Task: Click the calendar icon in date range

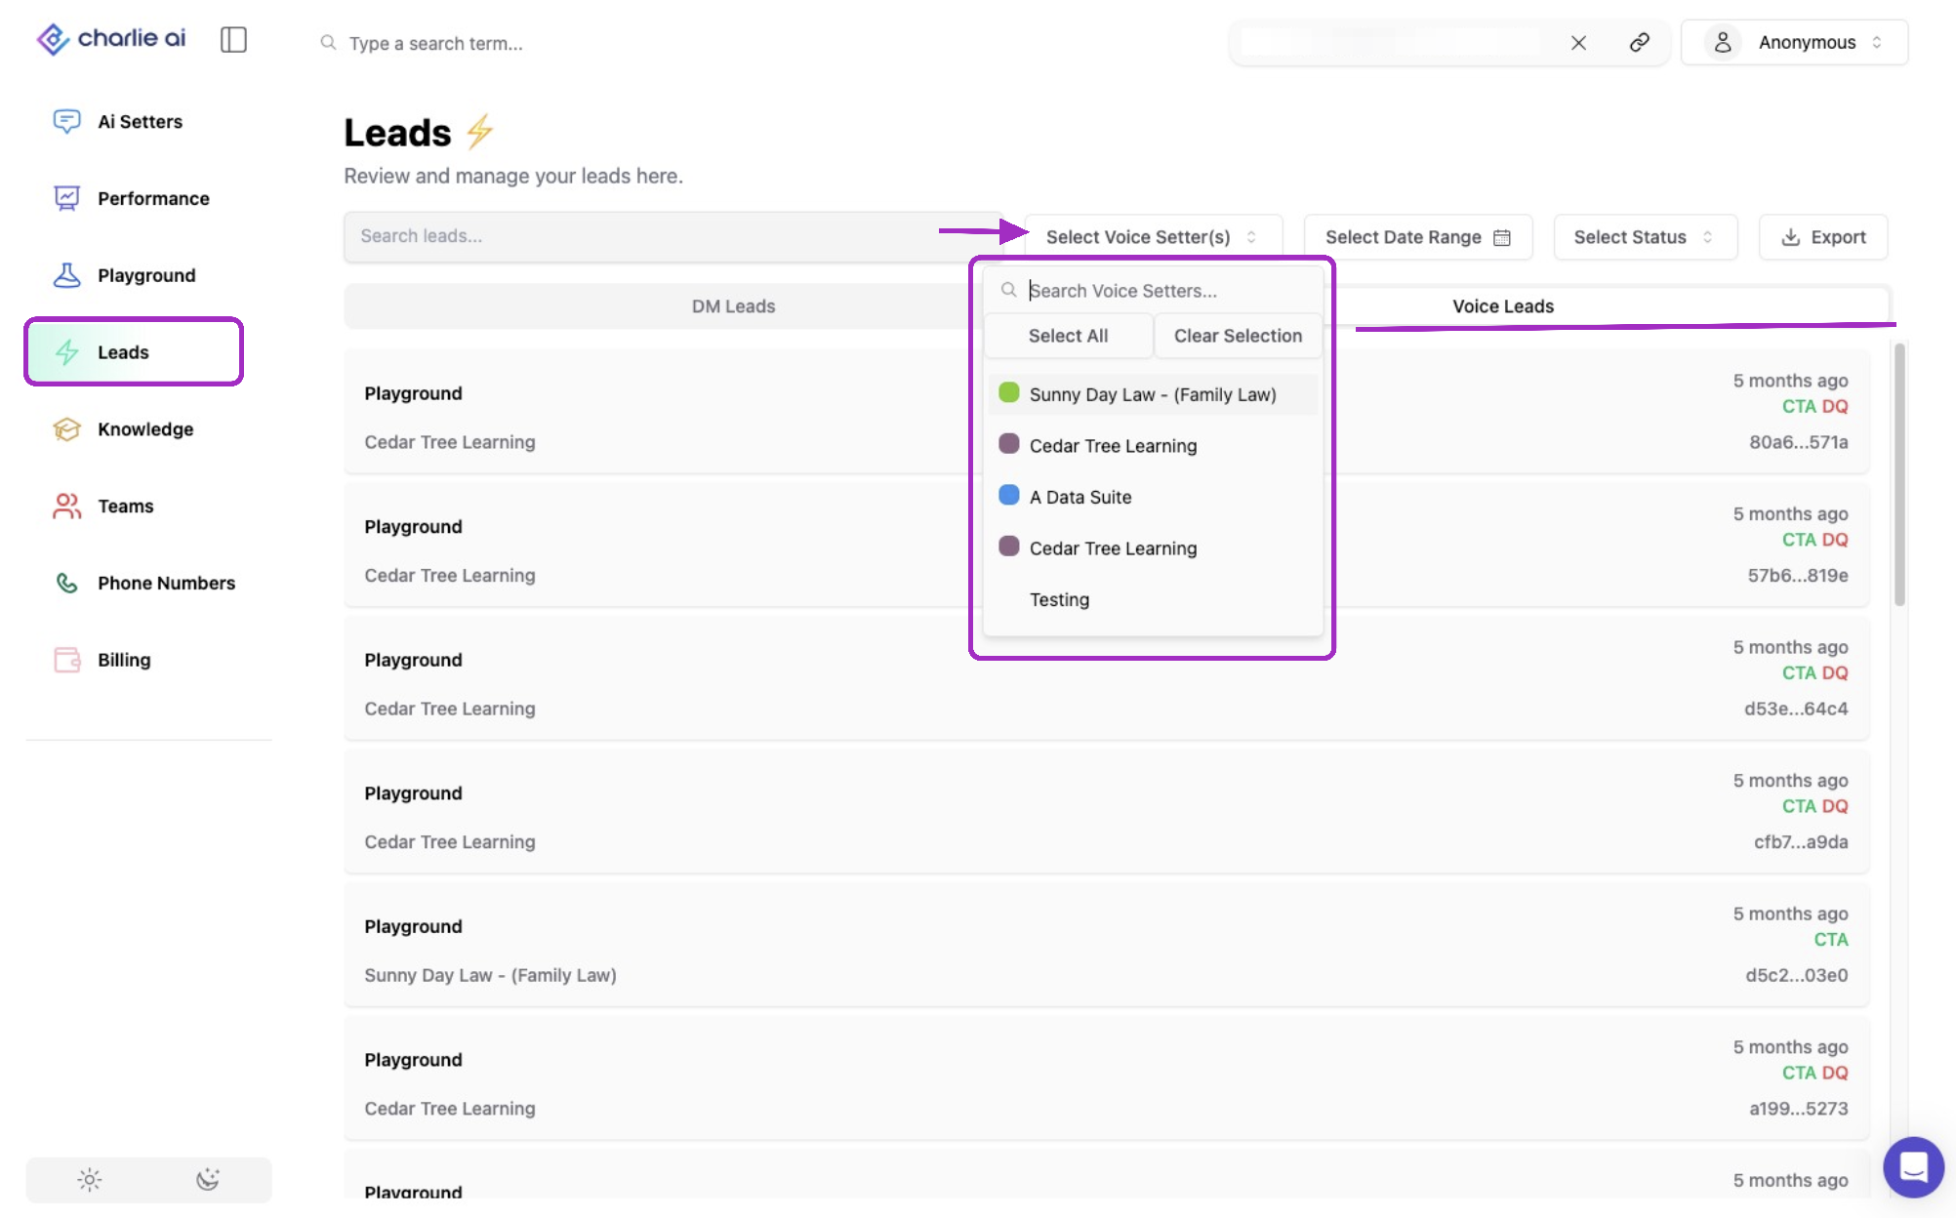Action: tap(1502, 237)
